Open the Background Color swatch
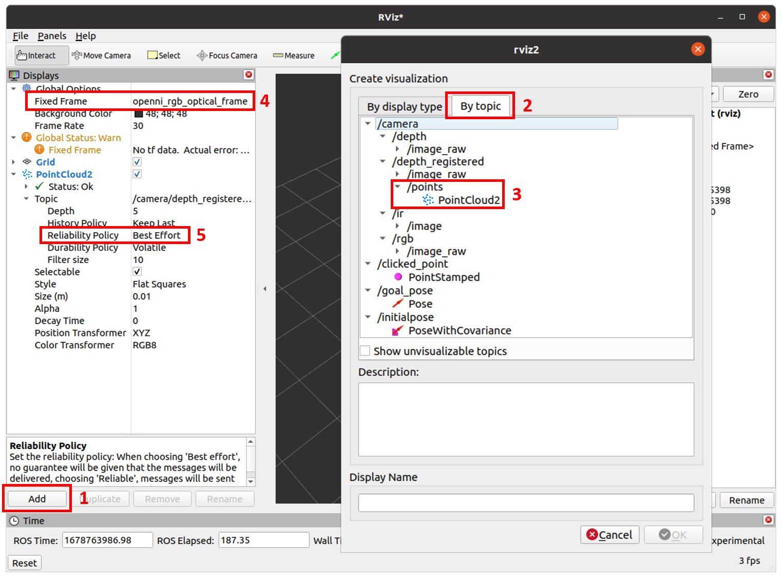 (139, 114)
